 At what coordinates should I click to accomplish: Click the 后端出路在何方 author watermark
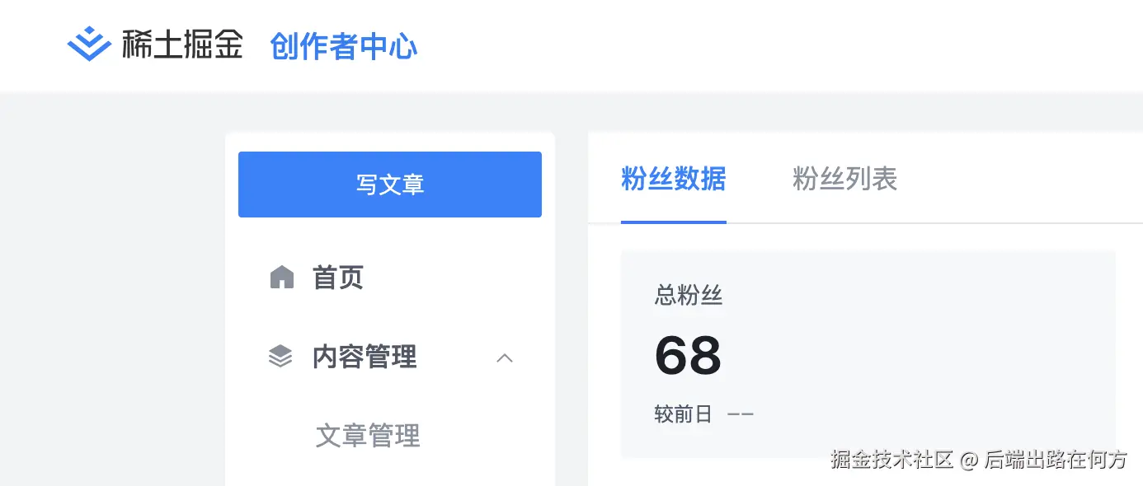tap(1056, 460)
